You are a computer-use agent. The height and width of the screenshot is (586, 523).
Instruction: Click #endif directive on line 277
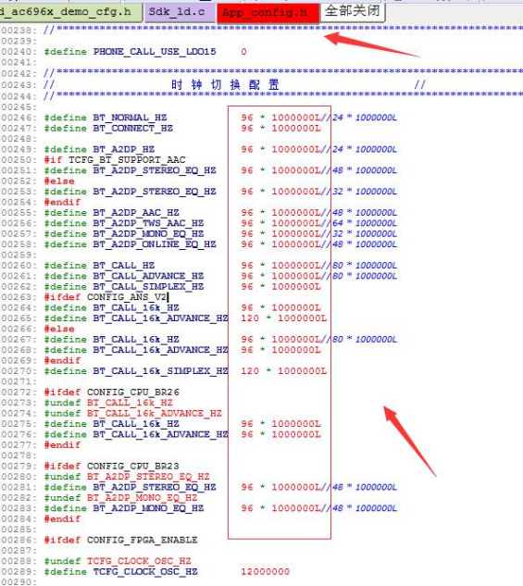point(62,445)
